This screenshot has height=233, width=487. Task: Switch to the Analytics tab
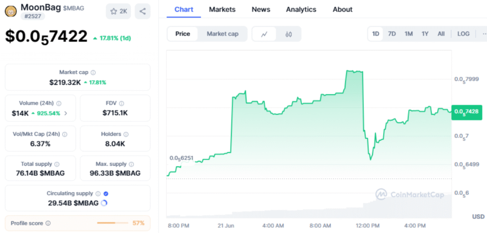click(301, 10)
